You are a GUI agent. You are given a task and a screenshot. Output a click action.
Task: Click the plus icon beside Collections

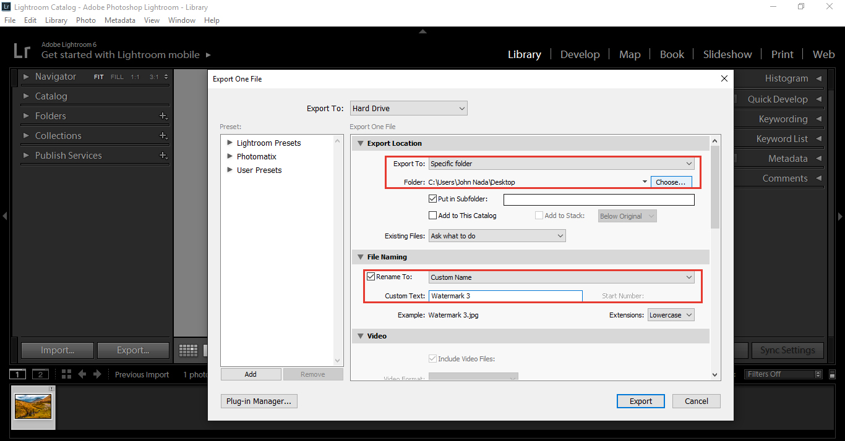point(163,136)
